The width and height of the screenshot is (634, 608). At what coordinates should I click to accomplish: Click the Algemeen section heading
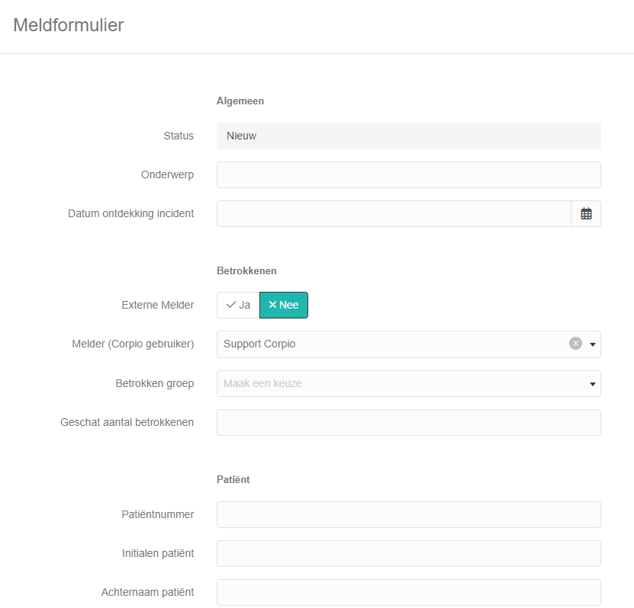pos(240,101)
